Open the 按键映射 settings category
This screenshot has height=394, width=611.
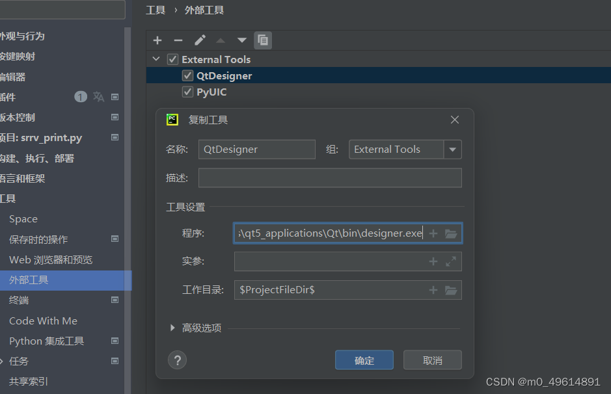(x=18, y=57)
